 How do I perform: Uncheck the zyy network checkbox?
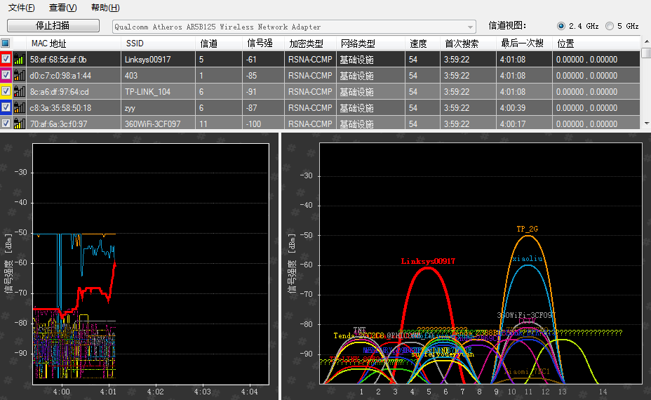(x=6, y=107)
